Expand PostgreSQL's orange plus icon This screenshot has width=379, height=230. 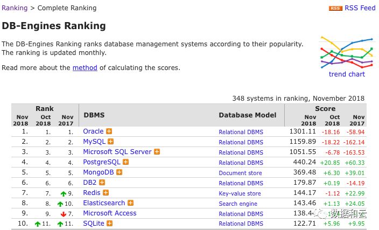pyautogui.click(x=125, y=162)
